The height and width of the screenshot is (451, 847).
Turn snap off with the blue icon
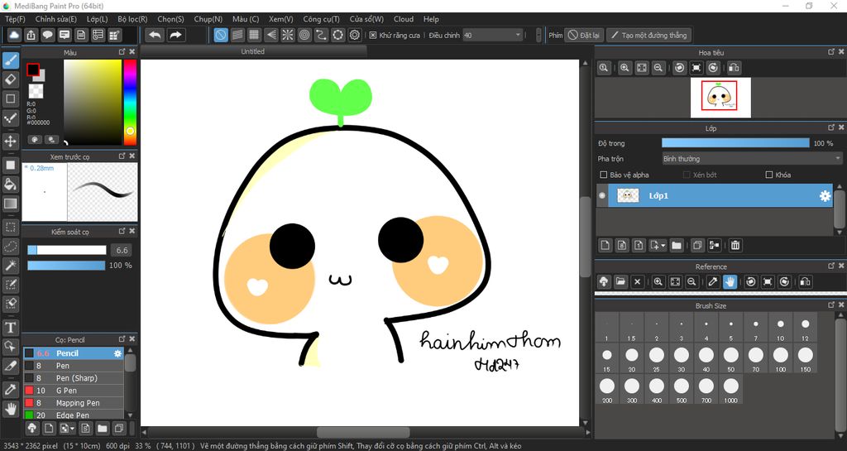pyautogui.click(x=220, y=35)
